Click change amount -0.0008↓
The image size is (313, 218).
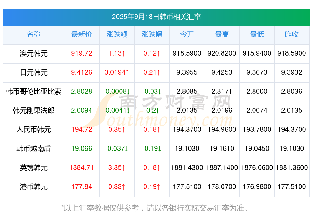point(117,92)
